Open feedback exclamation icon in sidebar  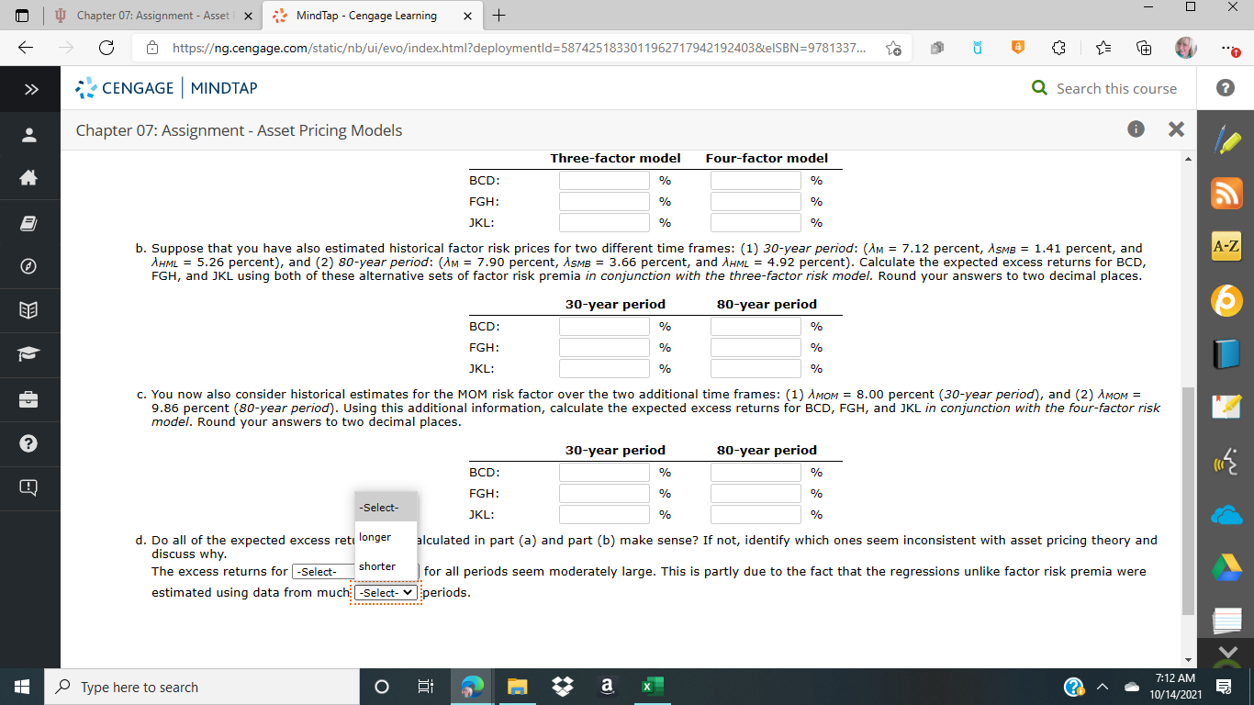(x=30, y=487)
